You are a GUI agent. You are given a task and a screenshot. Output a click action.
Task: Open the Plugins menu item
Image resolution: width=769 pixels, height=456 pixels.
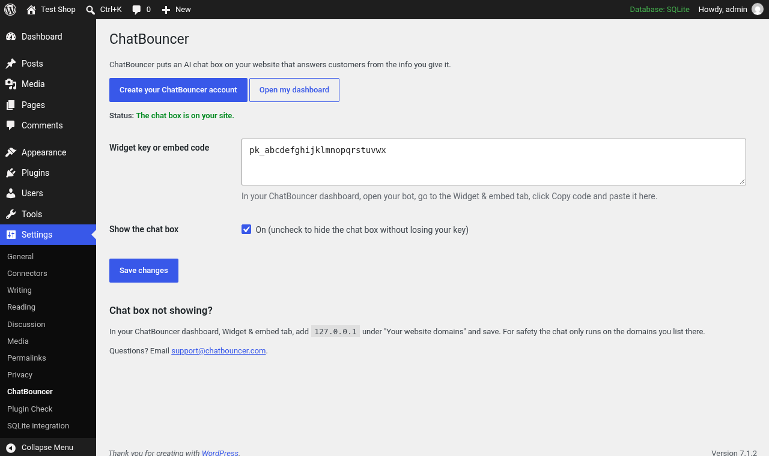tap(48, 173)
